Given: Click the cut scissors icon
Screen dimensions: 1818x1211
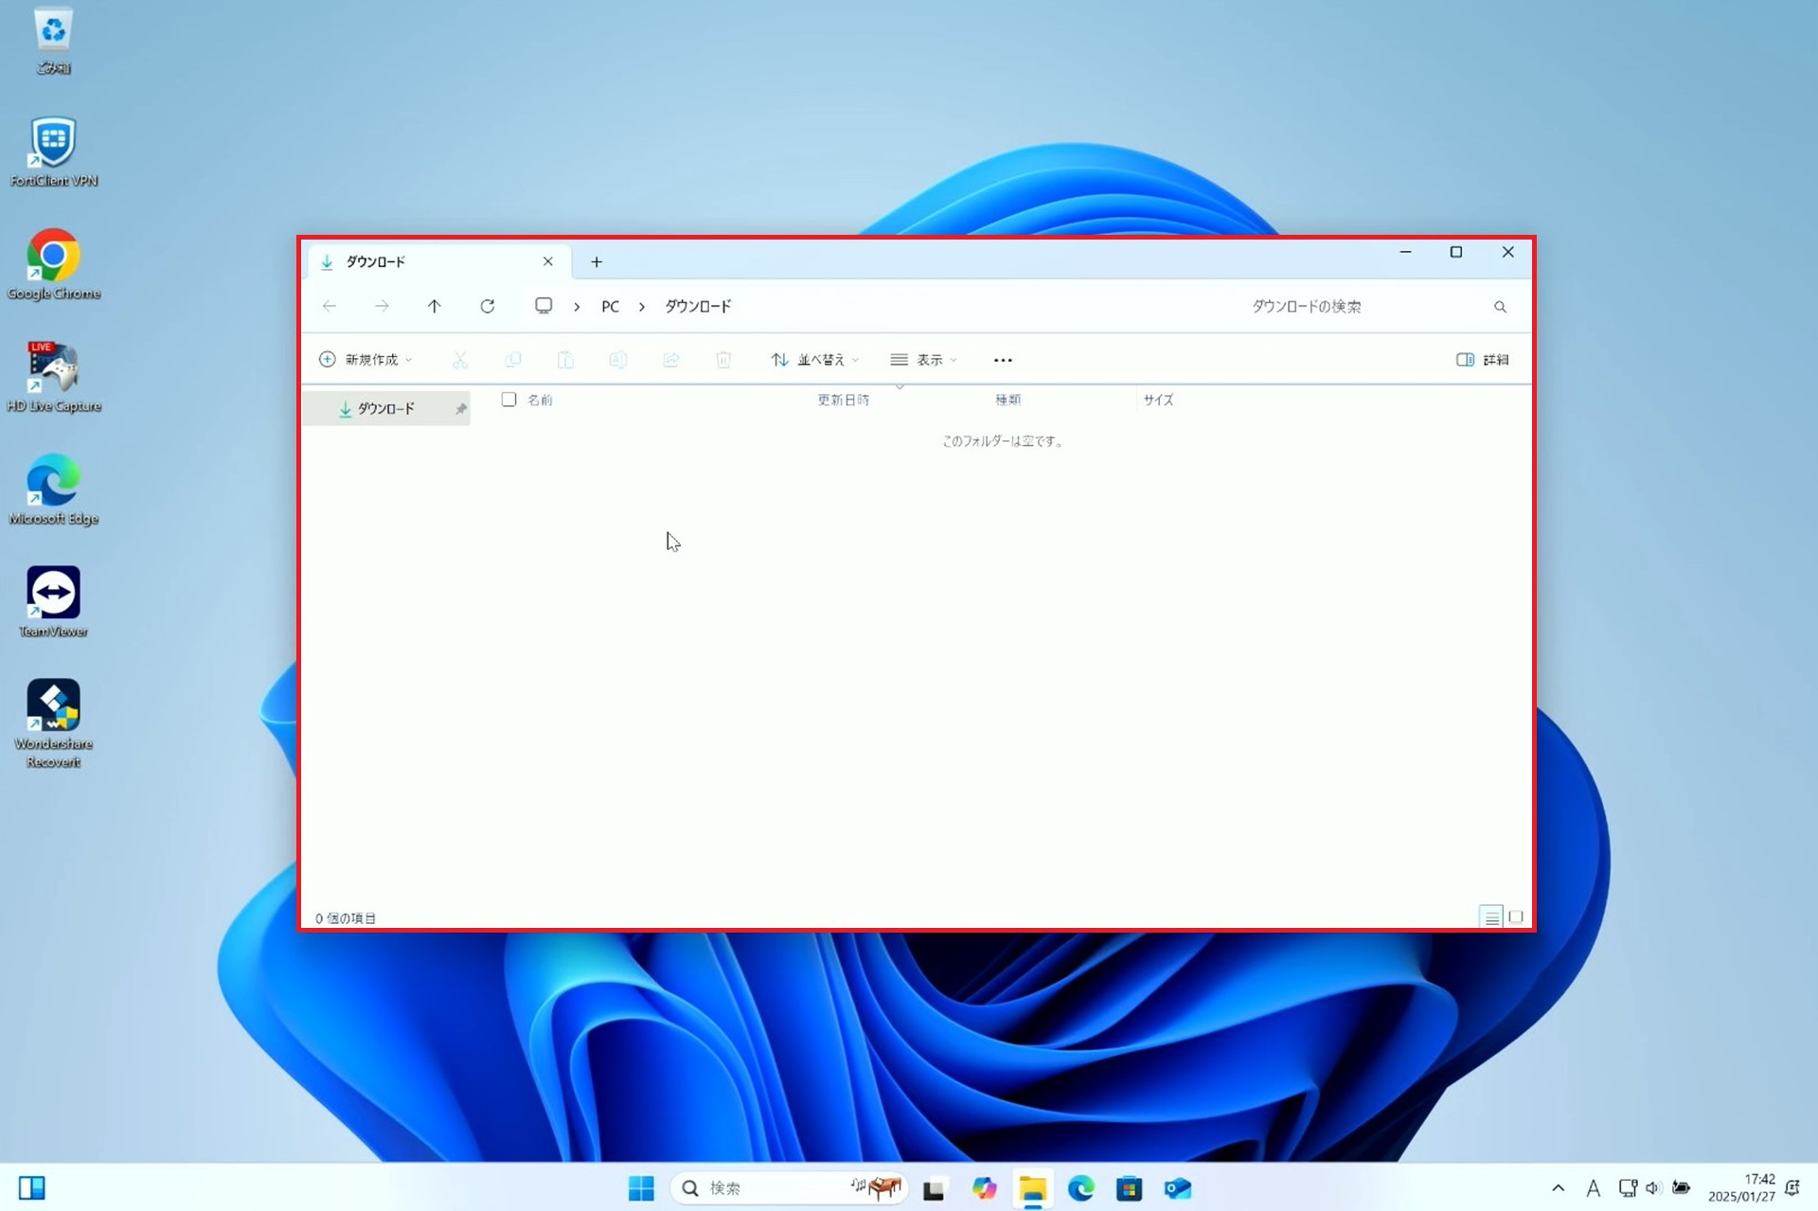Looking at the screenshot, I should click(460, 360).
